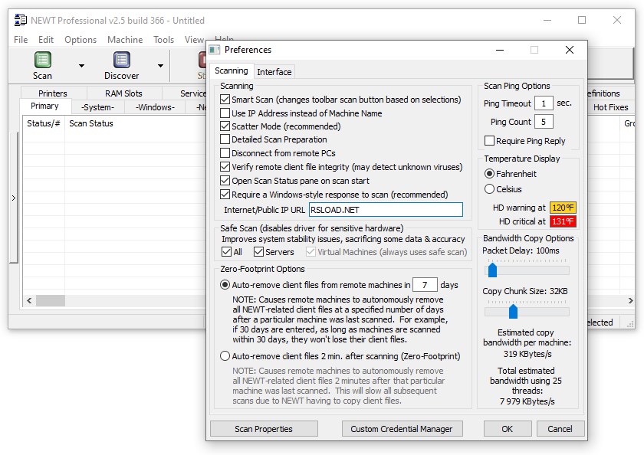Check the Require Ping Reply box

click(x=488, y=140)
